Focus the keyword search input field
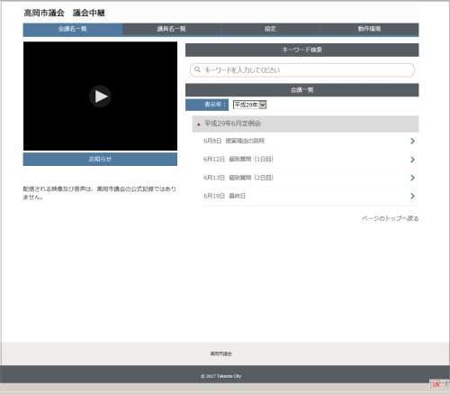The height and width of the screenshot is (395, 450). coord(302,70)
